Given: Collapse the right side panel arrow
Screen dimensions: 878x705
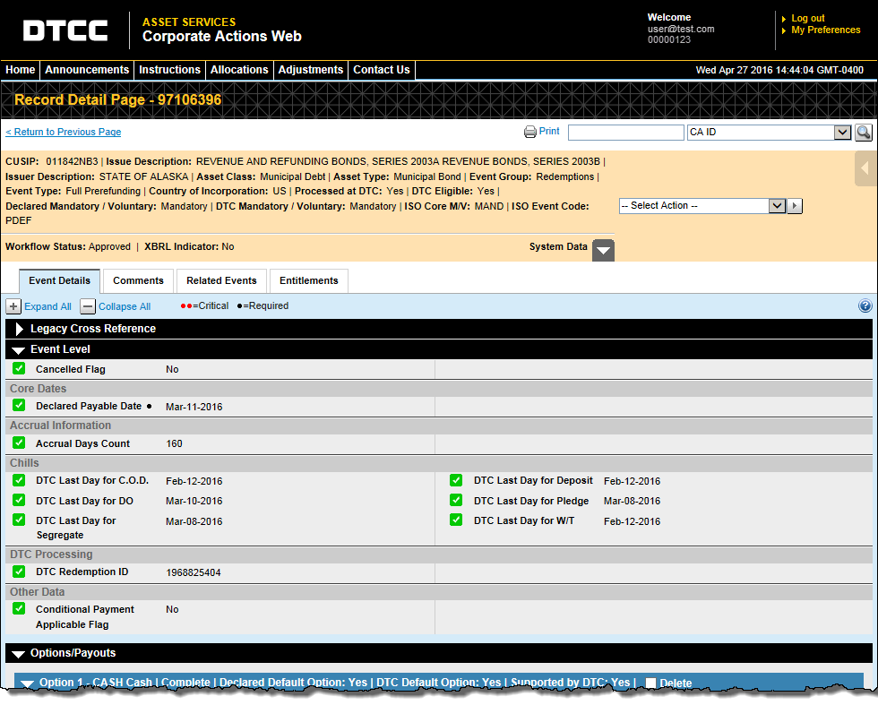Looking at the screenshot, I should click(x=865, y=168).
